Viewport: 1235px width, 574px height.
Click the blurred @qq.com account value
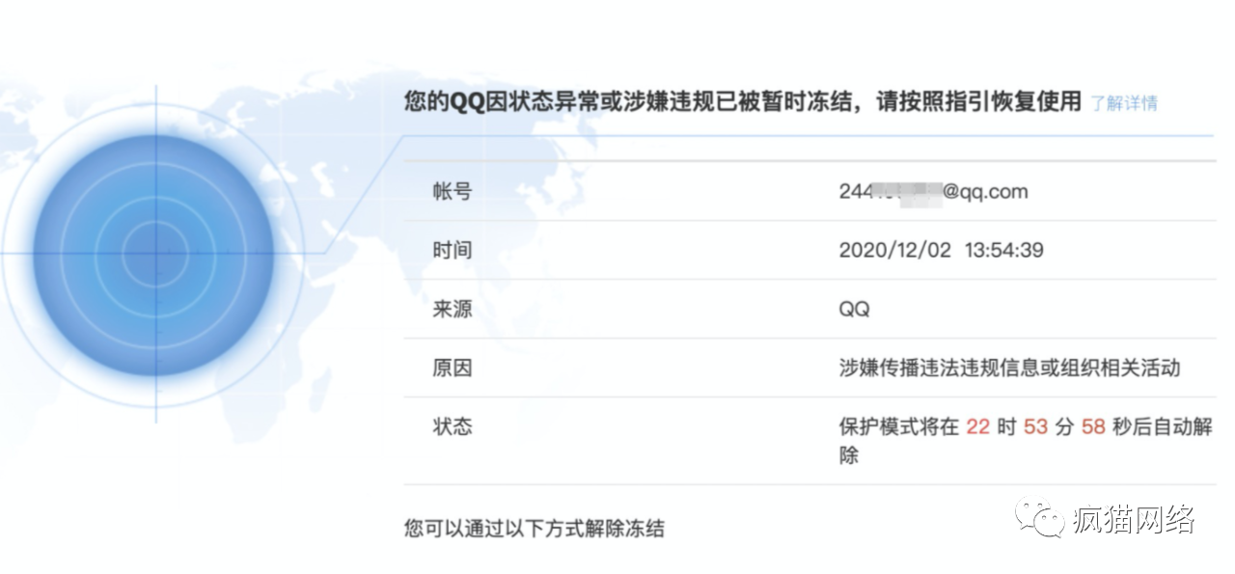pyautogui.click(x=933, y=191)
